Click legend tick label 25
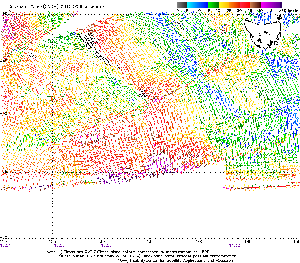300x263 pixels. click(x=229, y=11)
